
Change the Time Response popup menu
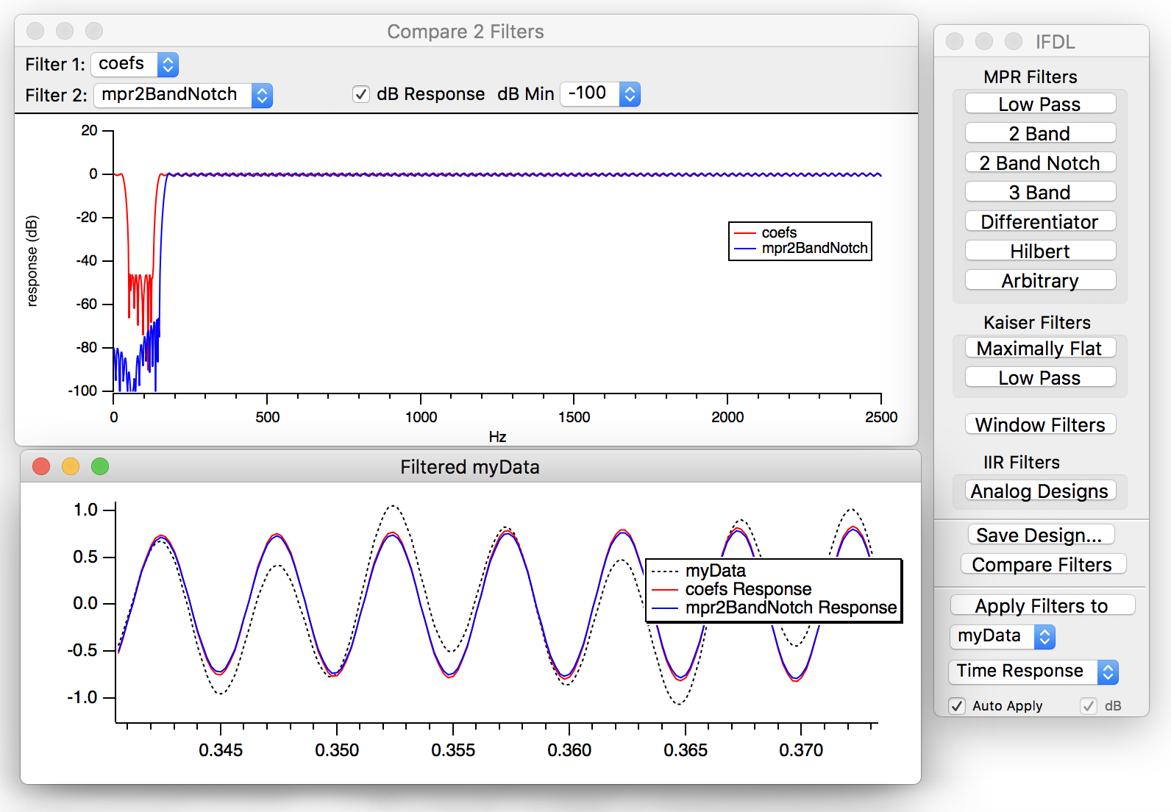click(1033, 672)
